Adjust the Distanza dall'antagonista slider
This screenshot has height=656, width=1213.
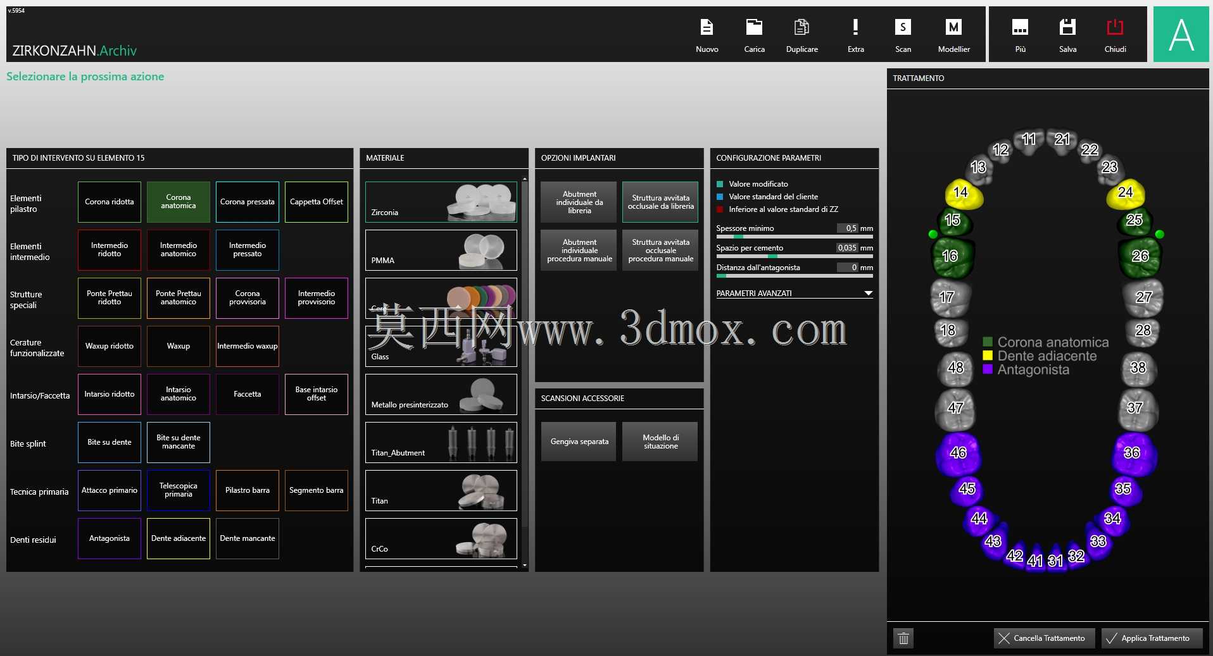pyautogui.click(x=794, y=276)
